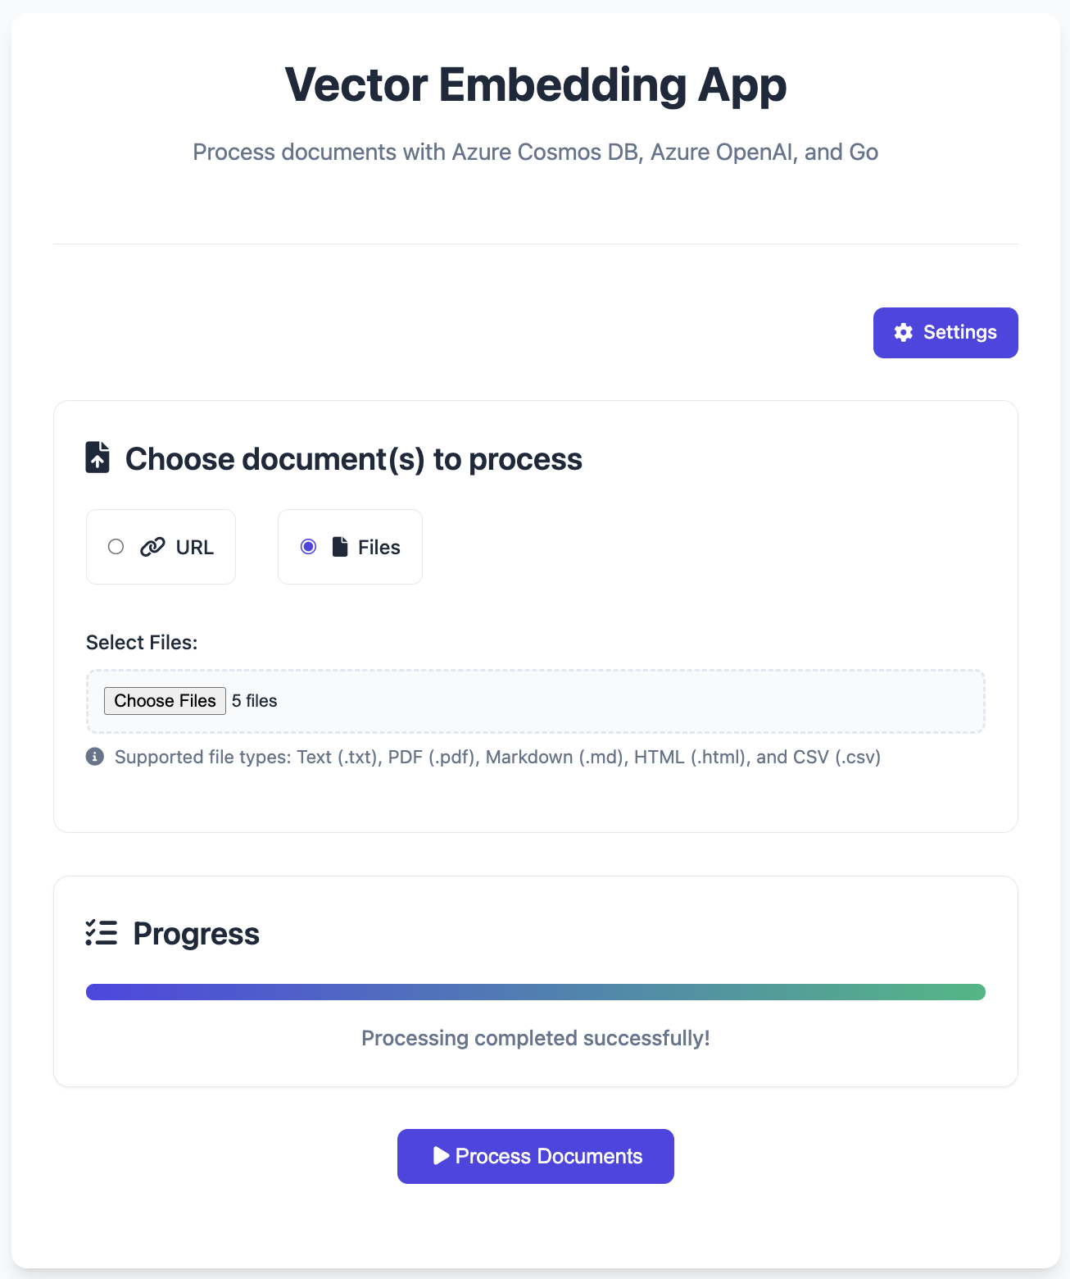Click the chain link icon next to URL

click(152, 547)
